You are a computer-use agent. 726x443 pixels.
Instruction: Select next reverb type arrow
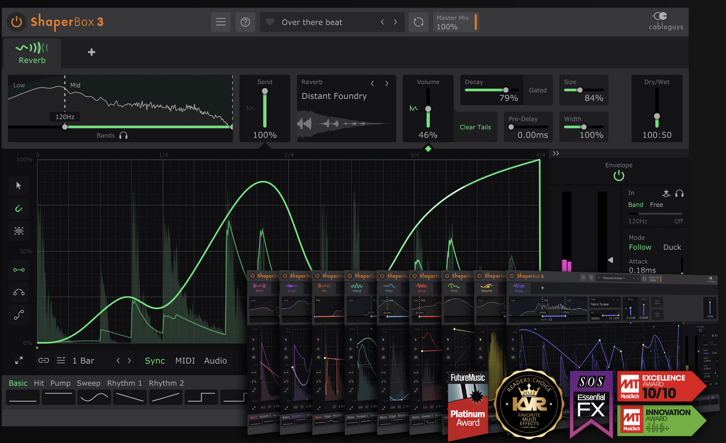[x=387, y=83]
